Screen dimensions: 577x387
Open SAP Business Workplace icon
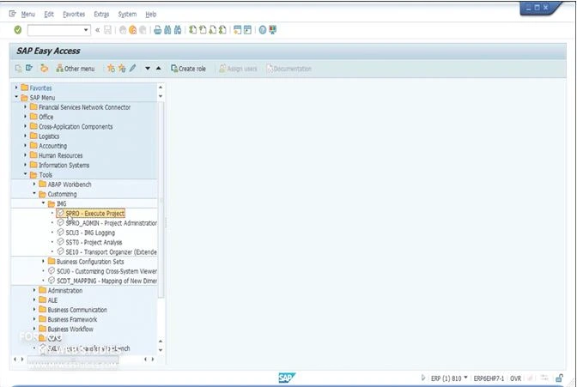tap(44, 69)
